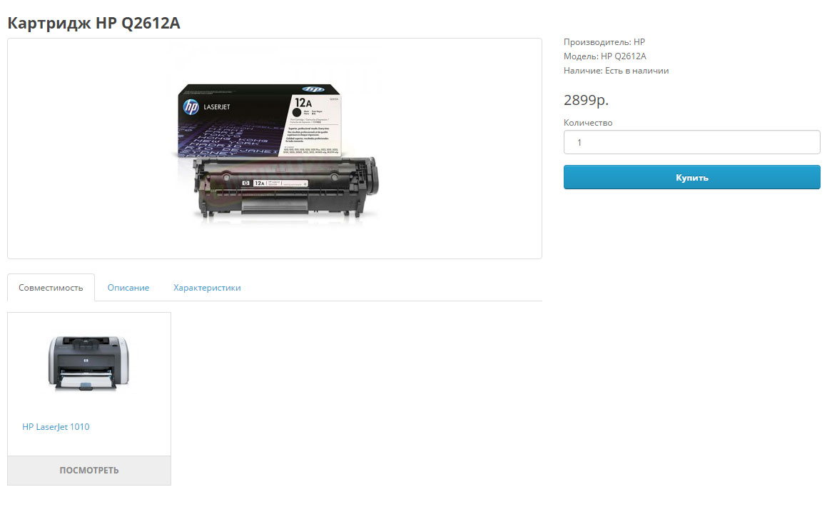Click the 2899р. price

point(586,100)
